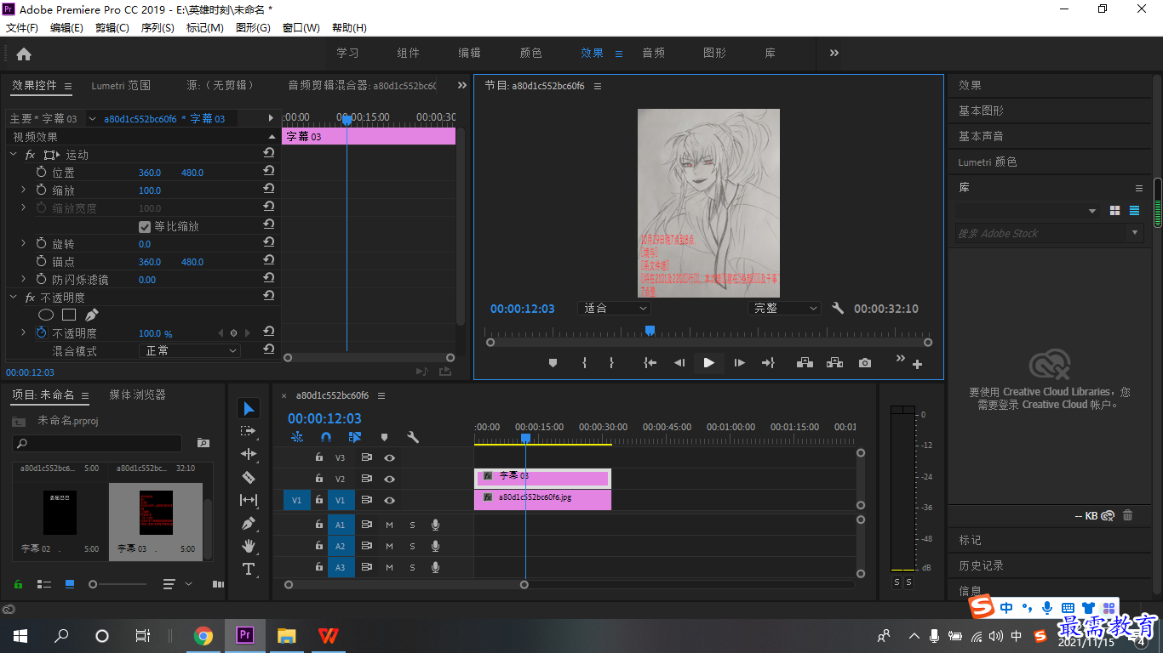Open the 剪辑(C) menu
Viewport: 1163px width, 653px height.
coord(112,27)
